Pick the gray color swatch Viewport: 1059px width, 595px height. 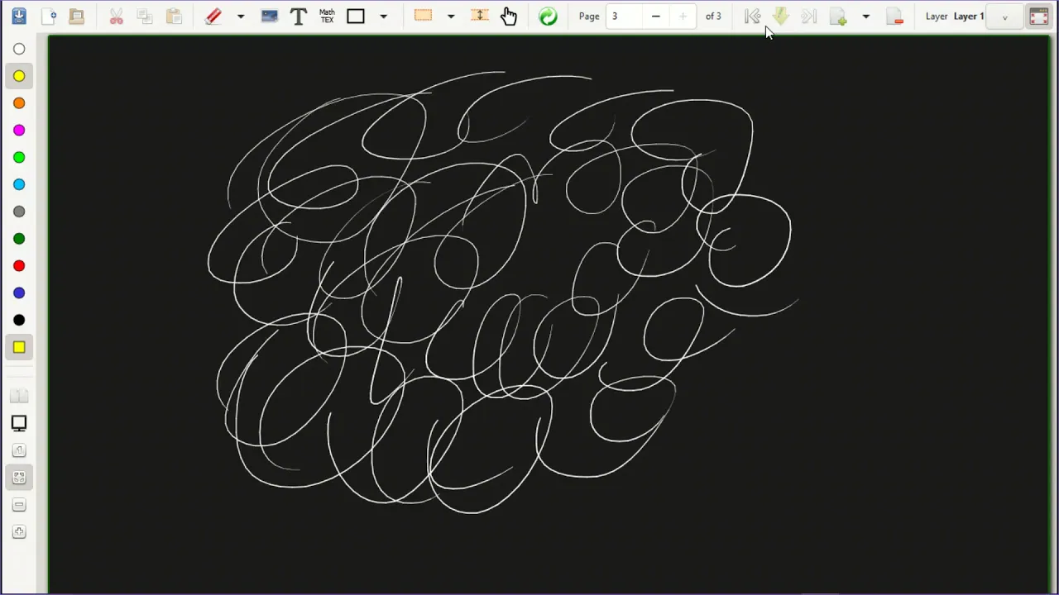coord(19,212)
